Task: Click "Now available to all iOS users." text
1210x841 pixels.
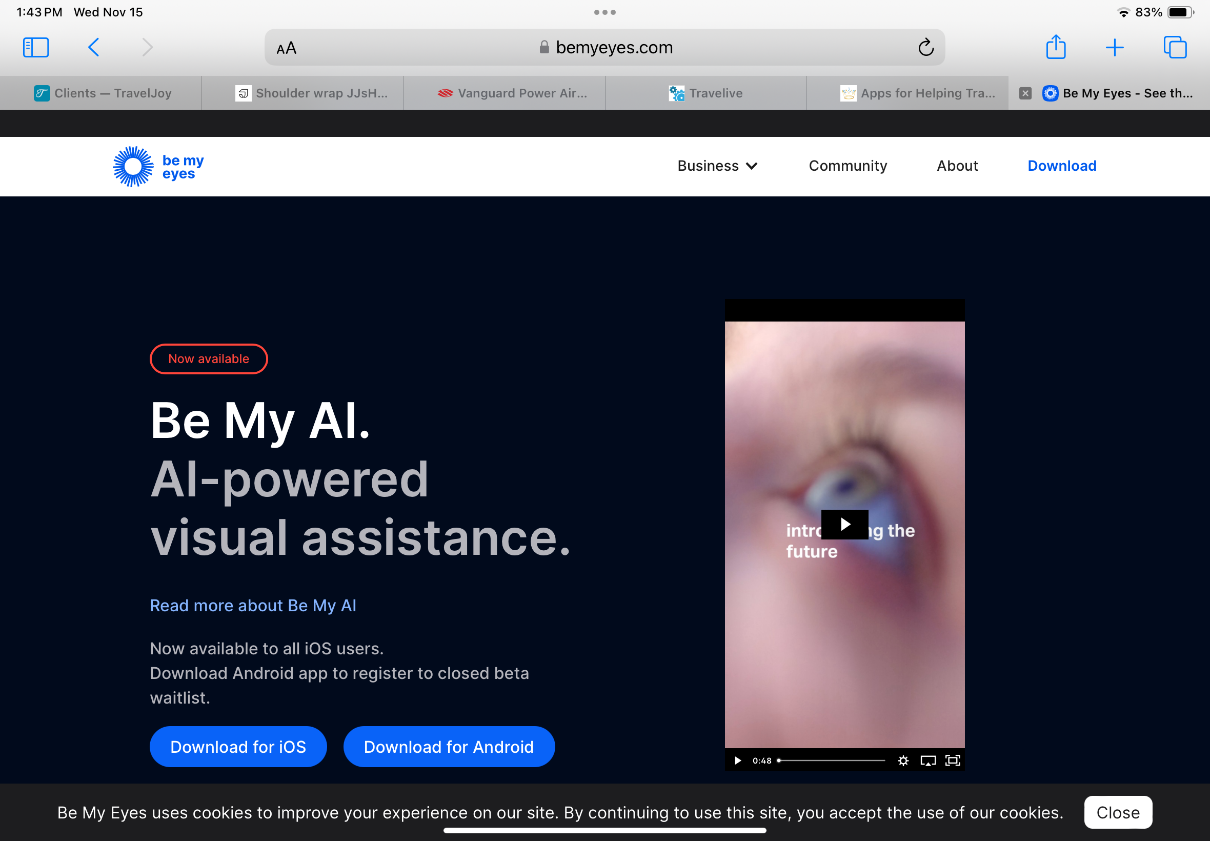Action: point(267,648)
